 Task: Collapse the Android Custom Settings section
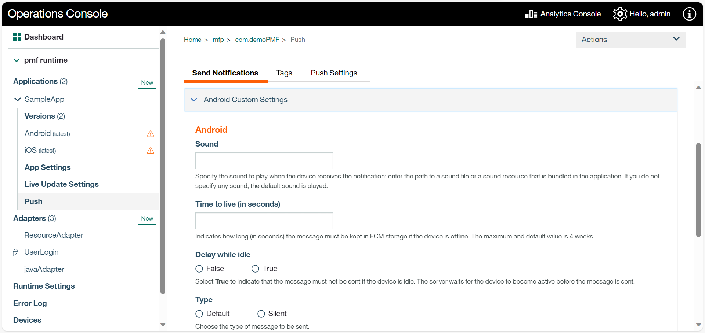[194, 100]
